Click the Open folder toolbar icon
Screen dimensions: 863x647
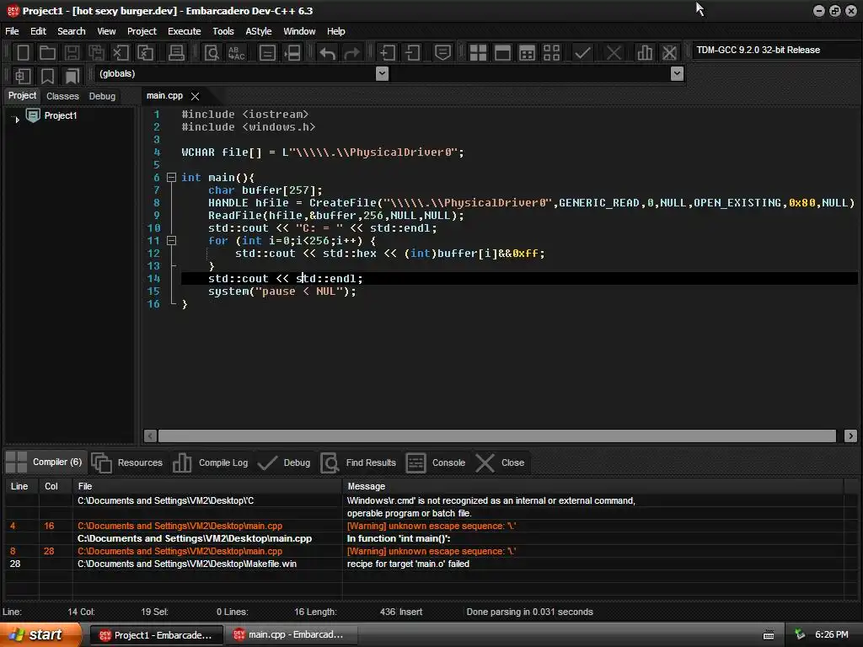click(x=47, y=53)
